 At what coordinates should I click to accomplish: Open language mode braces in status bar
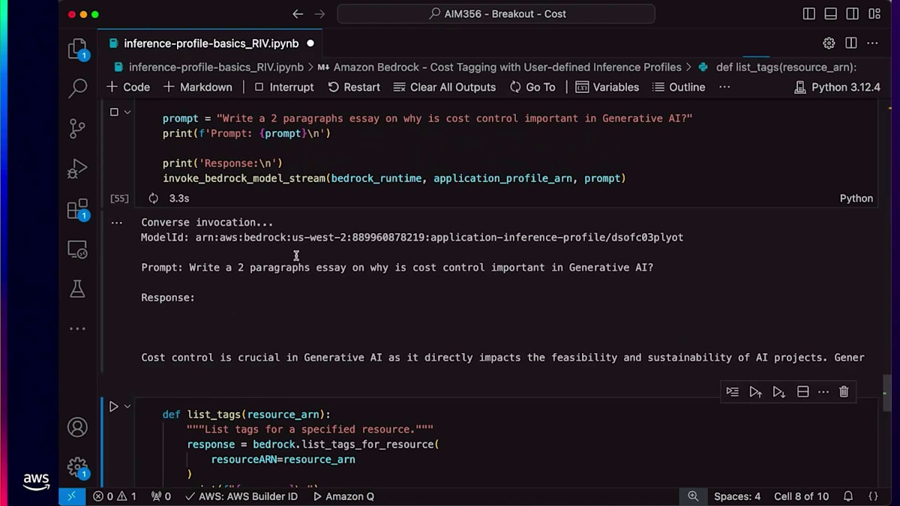pyautogui.click(x=873, y=496)
